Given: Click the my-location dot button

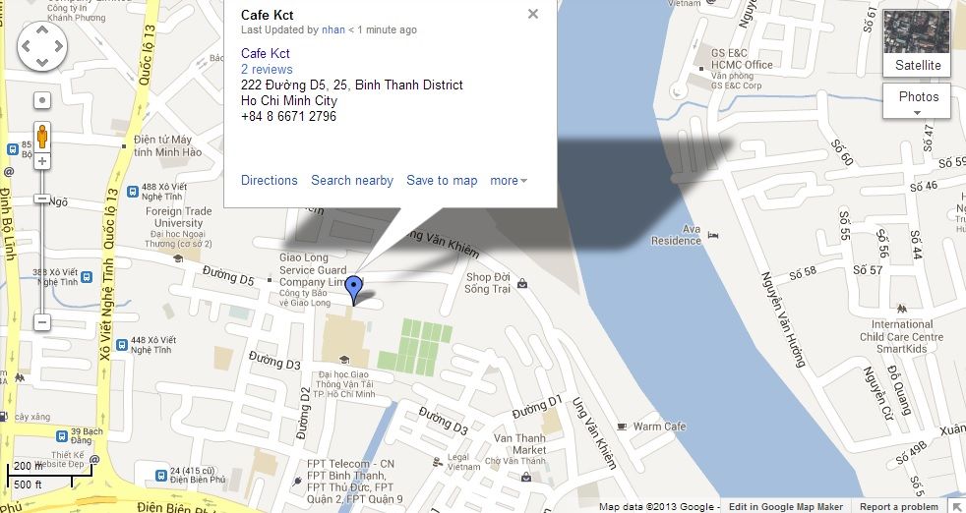Looking at the screenshot, I should pos(42,100).
